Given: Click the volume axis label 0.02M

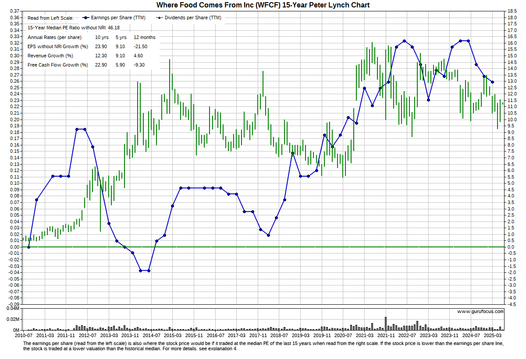Looking at the screenshot, I should (x=13, y=320).
